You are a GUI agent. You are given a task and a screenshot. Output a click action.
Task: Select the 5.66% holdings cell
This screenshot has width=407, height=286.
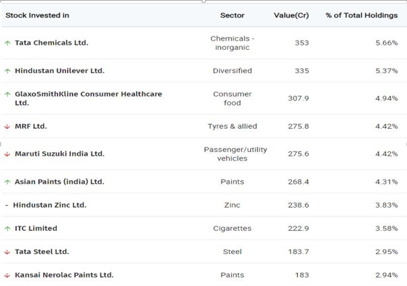386,43
